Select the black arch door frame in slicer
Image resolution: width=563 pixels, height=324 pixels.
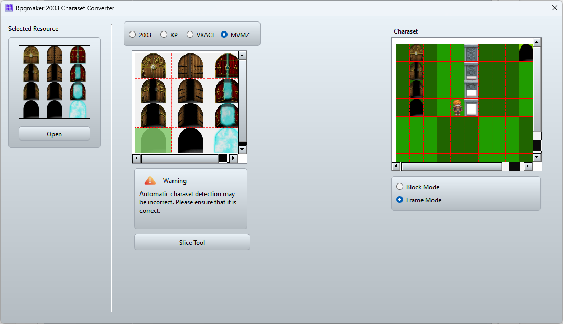click(190, 140)
